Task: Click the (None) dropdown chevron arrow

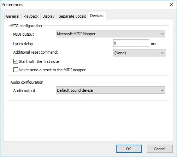Action: pos(163,53)
